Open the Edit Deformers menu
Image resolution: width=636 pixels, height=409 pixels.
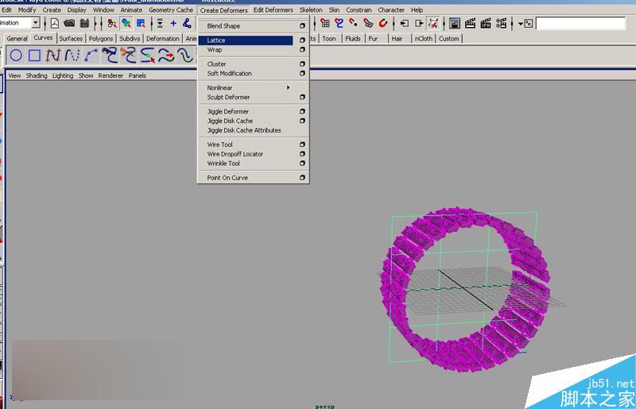[x=273, y=10]
